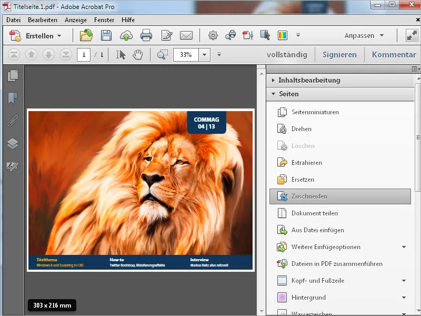
Task: Save the document with the floppy icon
Action: point(106,35)
